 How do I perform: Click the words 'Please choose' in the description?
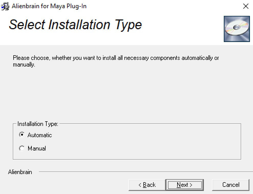point(31,58)
